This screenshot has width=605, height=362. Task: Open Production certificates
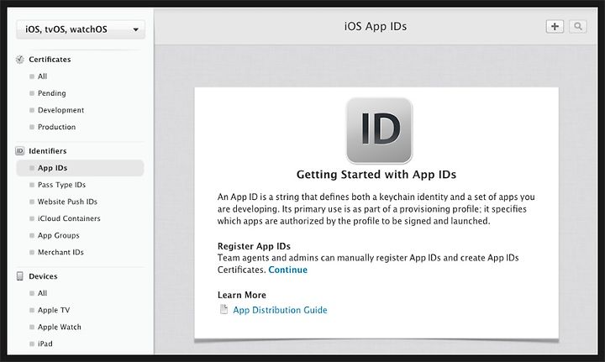point(57,127)
